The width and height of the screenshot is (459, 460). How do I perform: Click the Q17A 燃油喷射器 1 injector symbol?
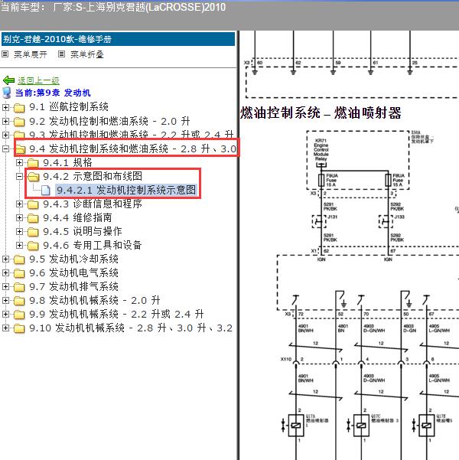[296, 425]
